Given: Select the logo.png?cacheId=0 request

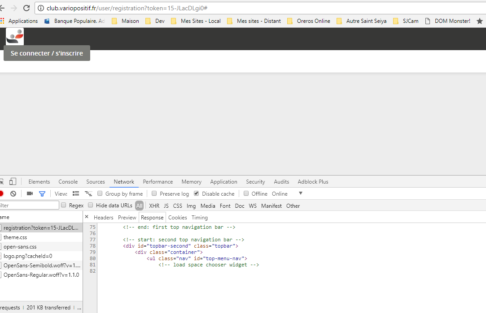Looking at the screenshot, I should point(41,256).
